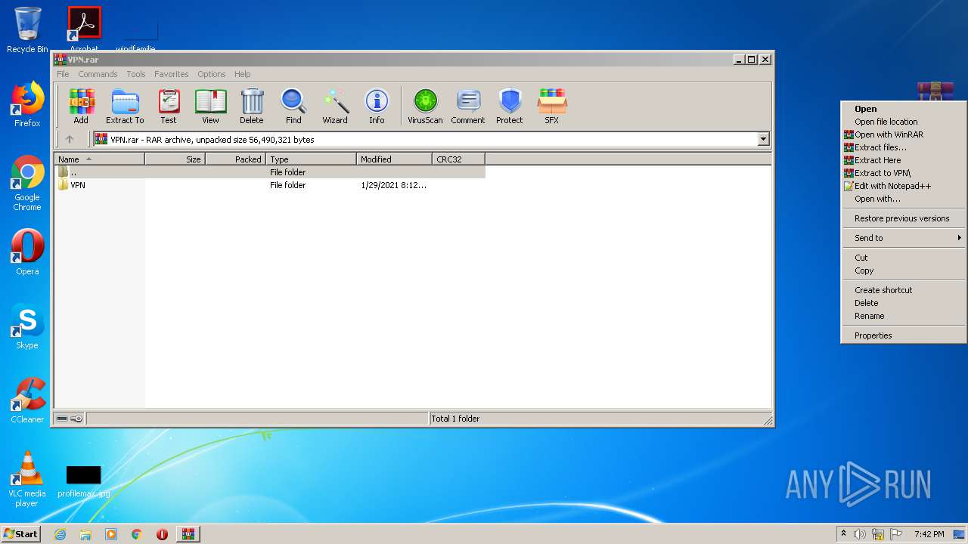Click the Add toolbar icon in WinRAR
Viewport: 968px width, 544px height.
tap(81, 106)
